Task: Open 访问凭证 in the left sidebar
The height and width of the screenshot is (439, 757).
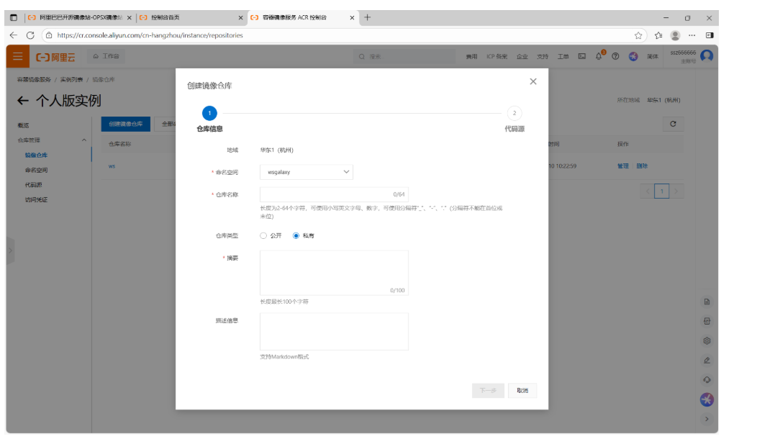Action: point(36,199)
